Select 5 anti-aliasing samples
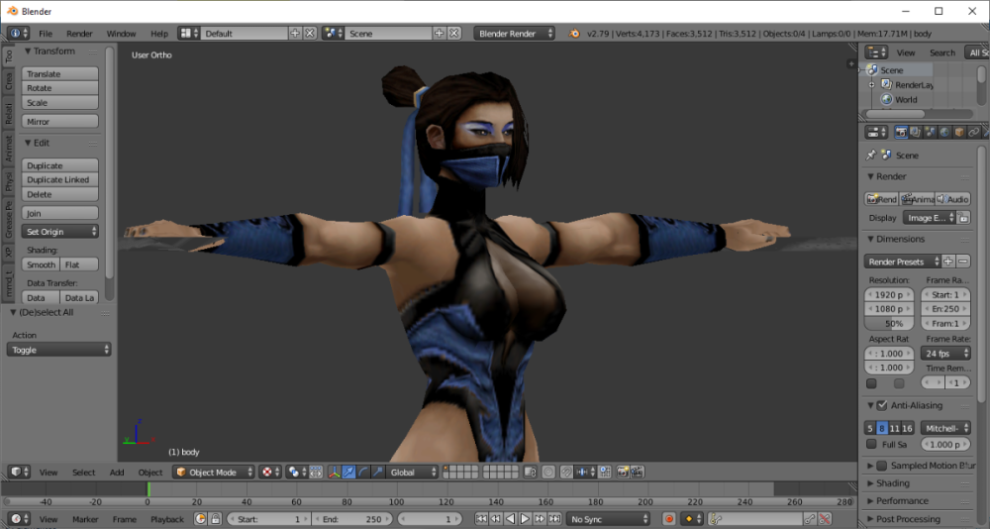990x529 pixels. (870, 428)
